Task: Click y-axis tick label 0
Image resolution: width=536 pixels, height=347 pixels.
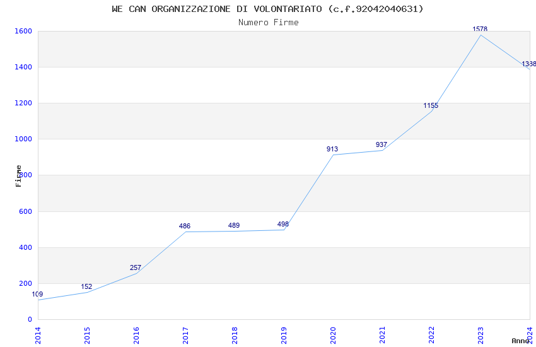Action: pos(30,319)
